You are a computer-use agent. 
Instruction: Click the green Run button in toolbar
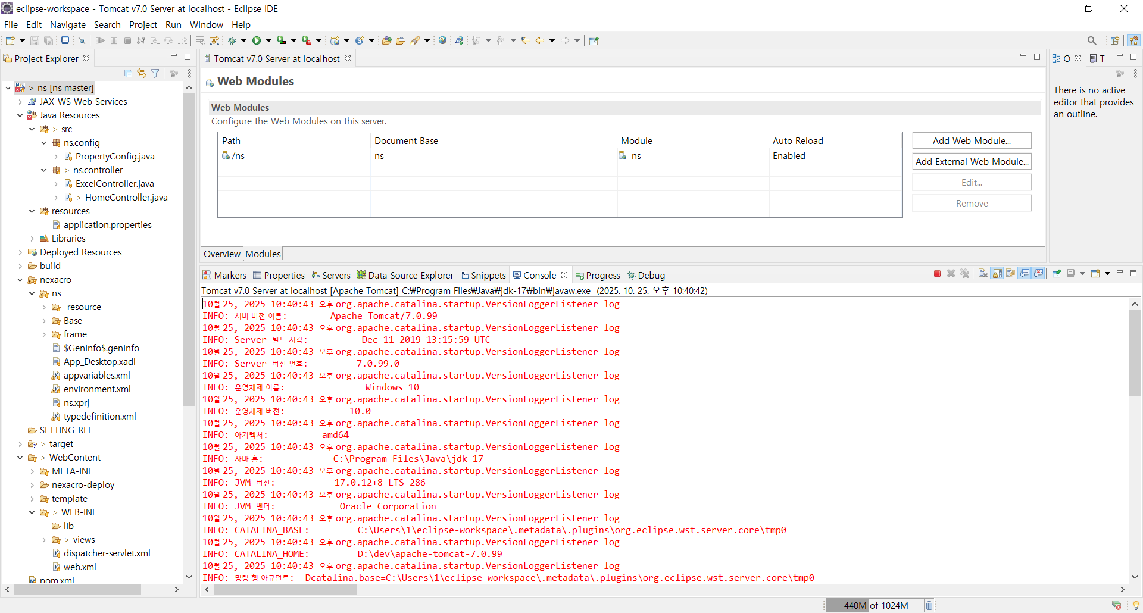tap(257, 40)
